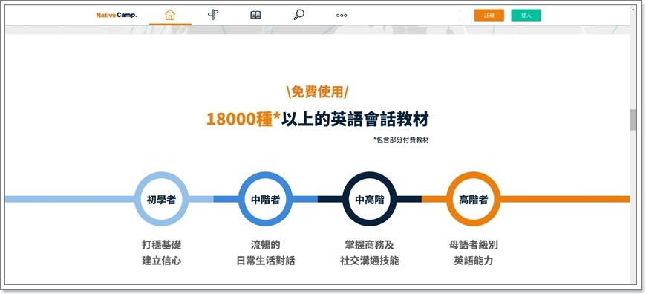Select the 初學者 beginner level circle
Screen dimensions: 646x294
coord(162,199)
